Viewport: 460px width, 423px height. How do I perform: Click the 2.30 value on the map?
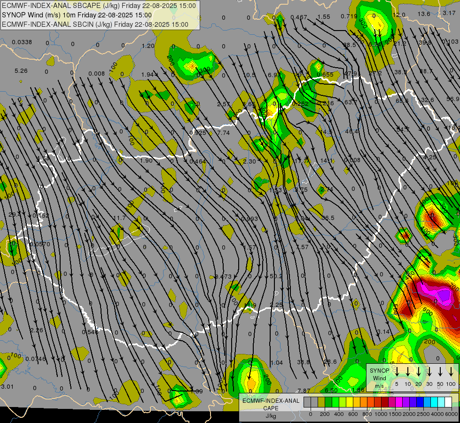pyautogui.click(x=249, y=161)
